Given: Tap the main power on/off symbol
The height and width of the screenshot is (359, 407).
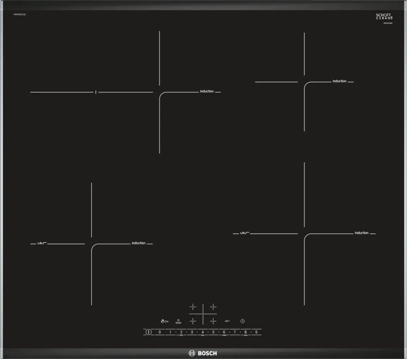Looking at the screenshot, I should pos(149,332).
